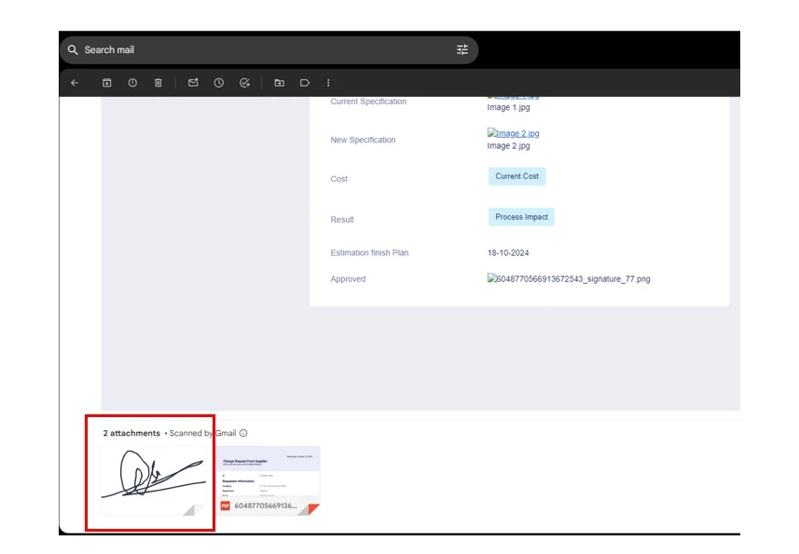Open the Snooze clock icon
Viewport: 799px width, 554px height.
point(218,82)
